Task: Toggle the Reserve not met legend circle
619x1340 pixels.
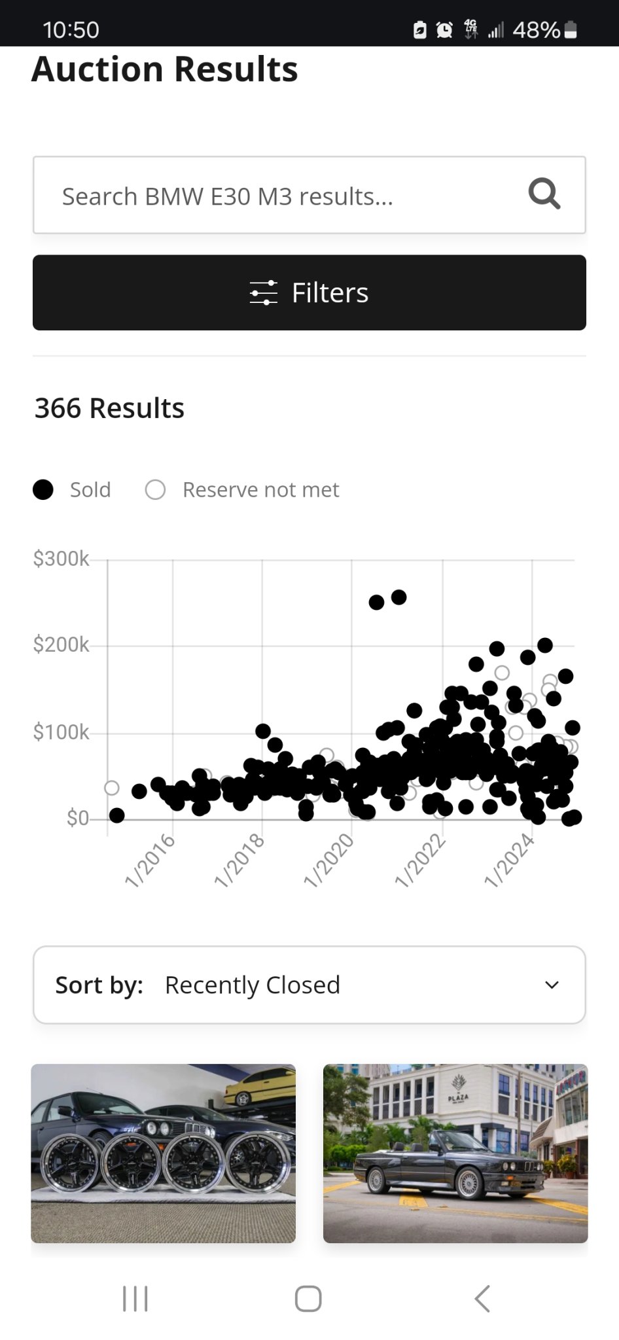Action: 155,489
